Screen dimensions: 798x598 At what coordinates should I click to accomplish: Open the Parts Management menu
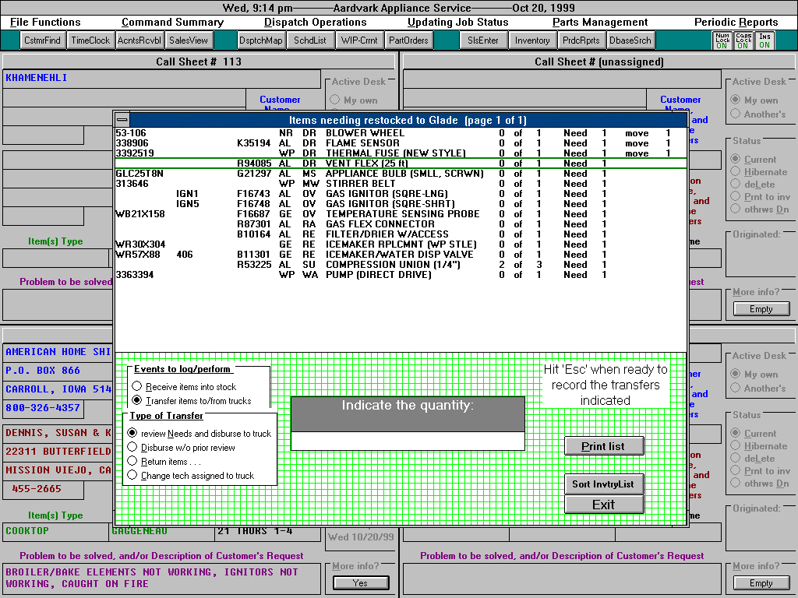pos(599,23)
